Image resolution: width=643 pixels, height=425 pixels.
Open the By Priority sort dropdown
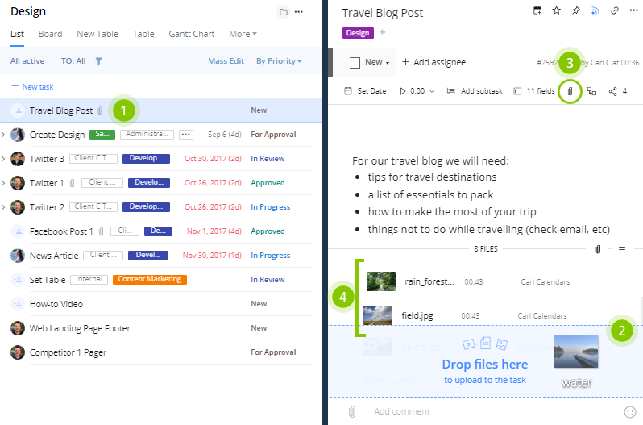pos(279,61)
